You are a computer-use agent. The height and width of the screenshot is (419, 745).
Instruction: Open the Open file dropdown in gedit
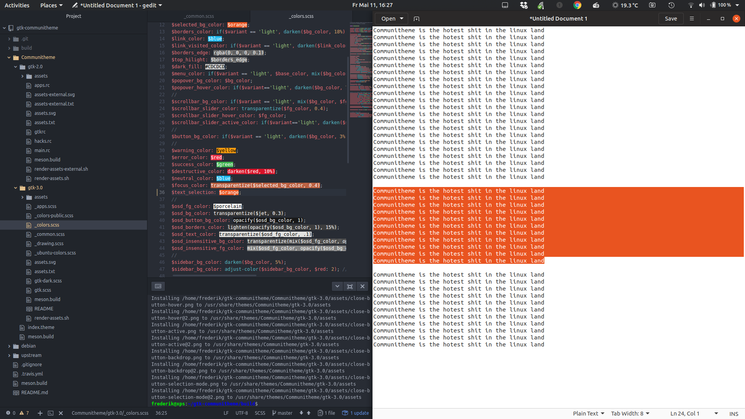coord(391,19)
